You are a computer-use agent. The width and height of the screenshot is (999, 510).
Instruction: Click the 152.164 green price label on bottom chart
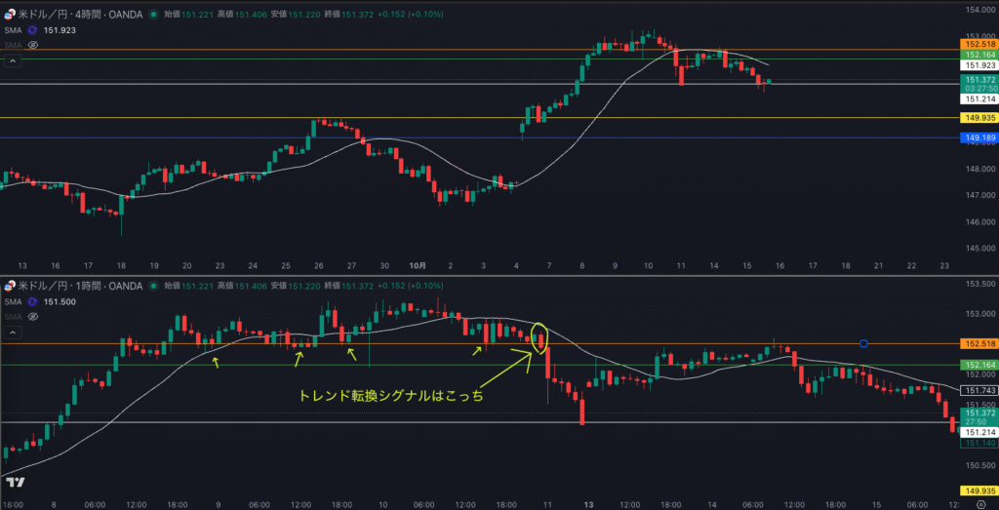click(x=978, y=365)
